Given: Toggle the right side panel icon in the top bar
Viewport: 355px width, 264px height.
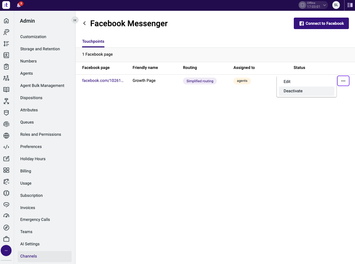Looking at the screenshot, I should [x=350, y=5].
